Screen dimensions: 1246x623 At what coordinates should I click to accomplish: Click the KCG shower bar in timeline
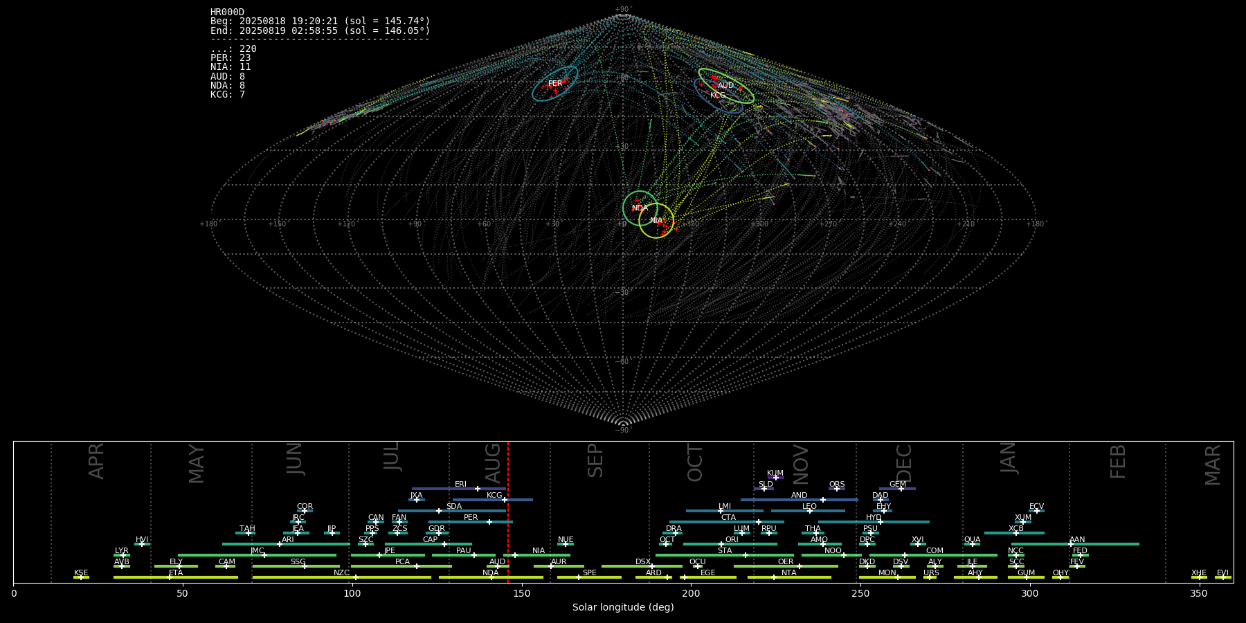pos(492,500)
